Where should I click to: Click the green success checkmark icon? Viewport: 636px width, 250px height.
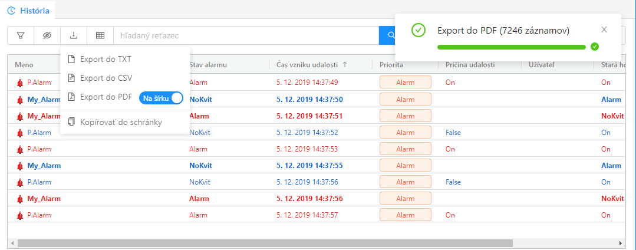[418, 30]
